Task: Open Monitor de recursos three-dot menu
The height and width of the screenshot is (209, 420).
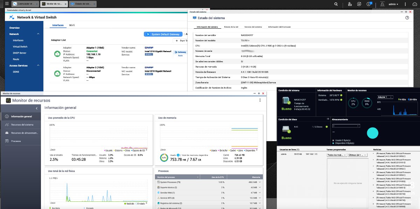Action: coord(260,100)
